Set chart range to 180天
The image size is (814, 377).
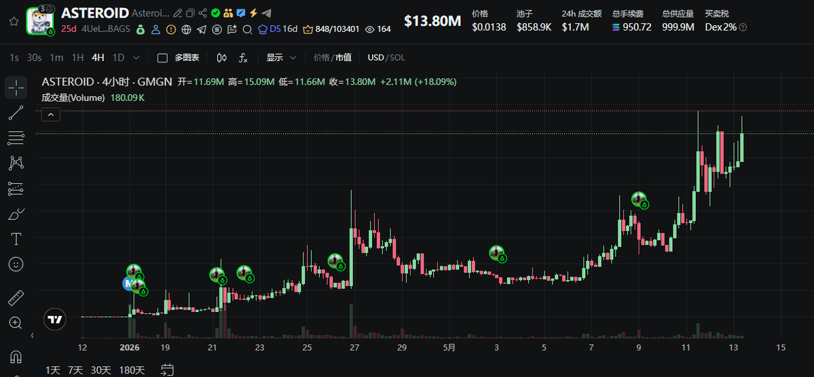point(132,370)
